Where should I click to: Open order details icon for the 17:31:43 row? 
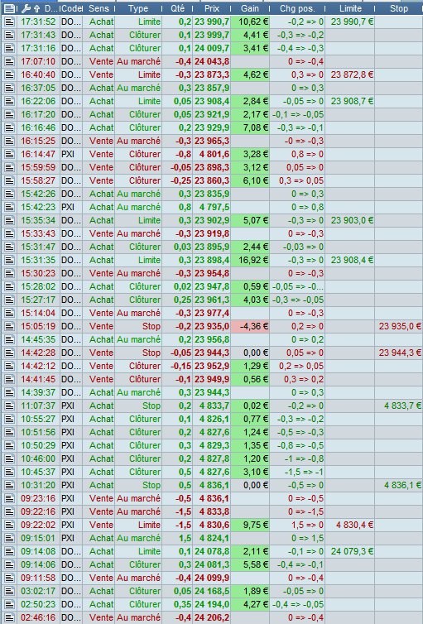10,35
